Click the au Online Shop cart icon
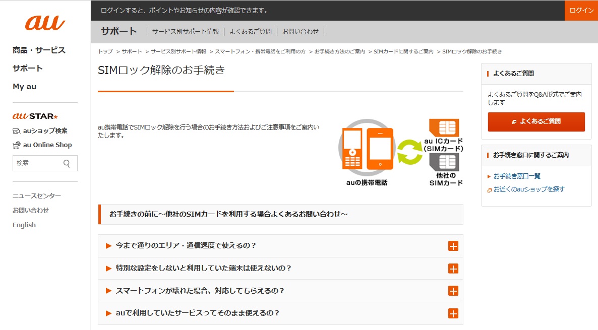 coord(17,145)
